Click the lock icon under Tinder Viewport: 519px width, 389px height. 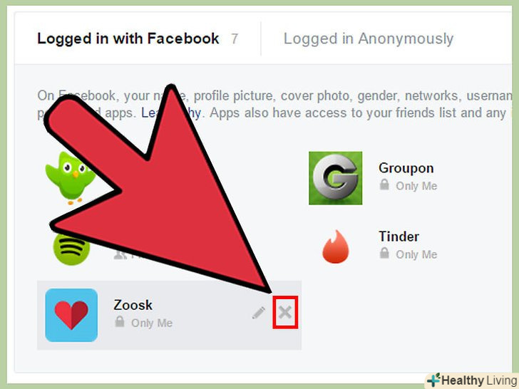coord(384,253)
